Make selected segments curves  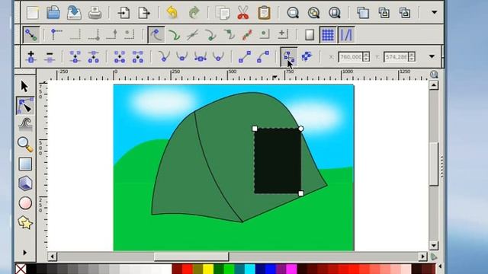point(263,57)
